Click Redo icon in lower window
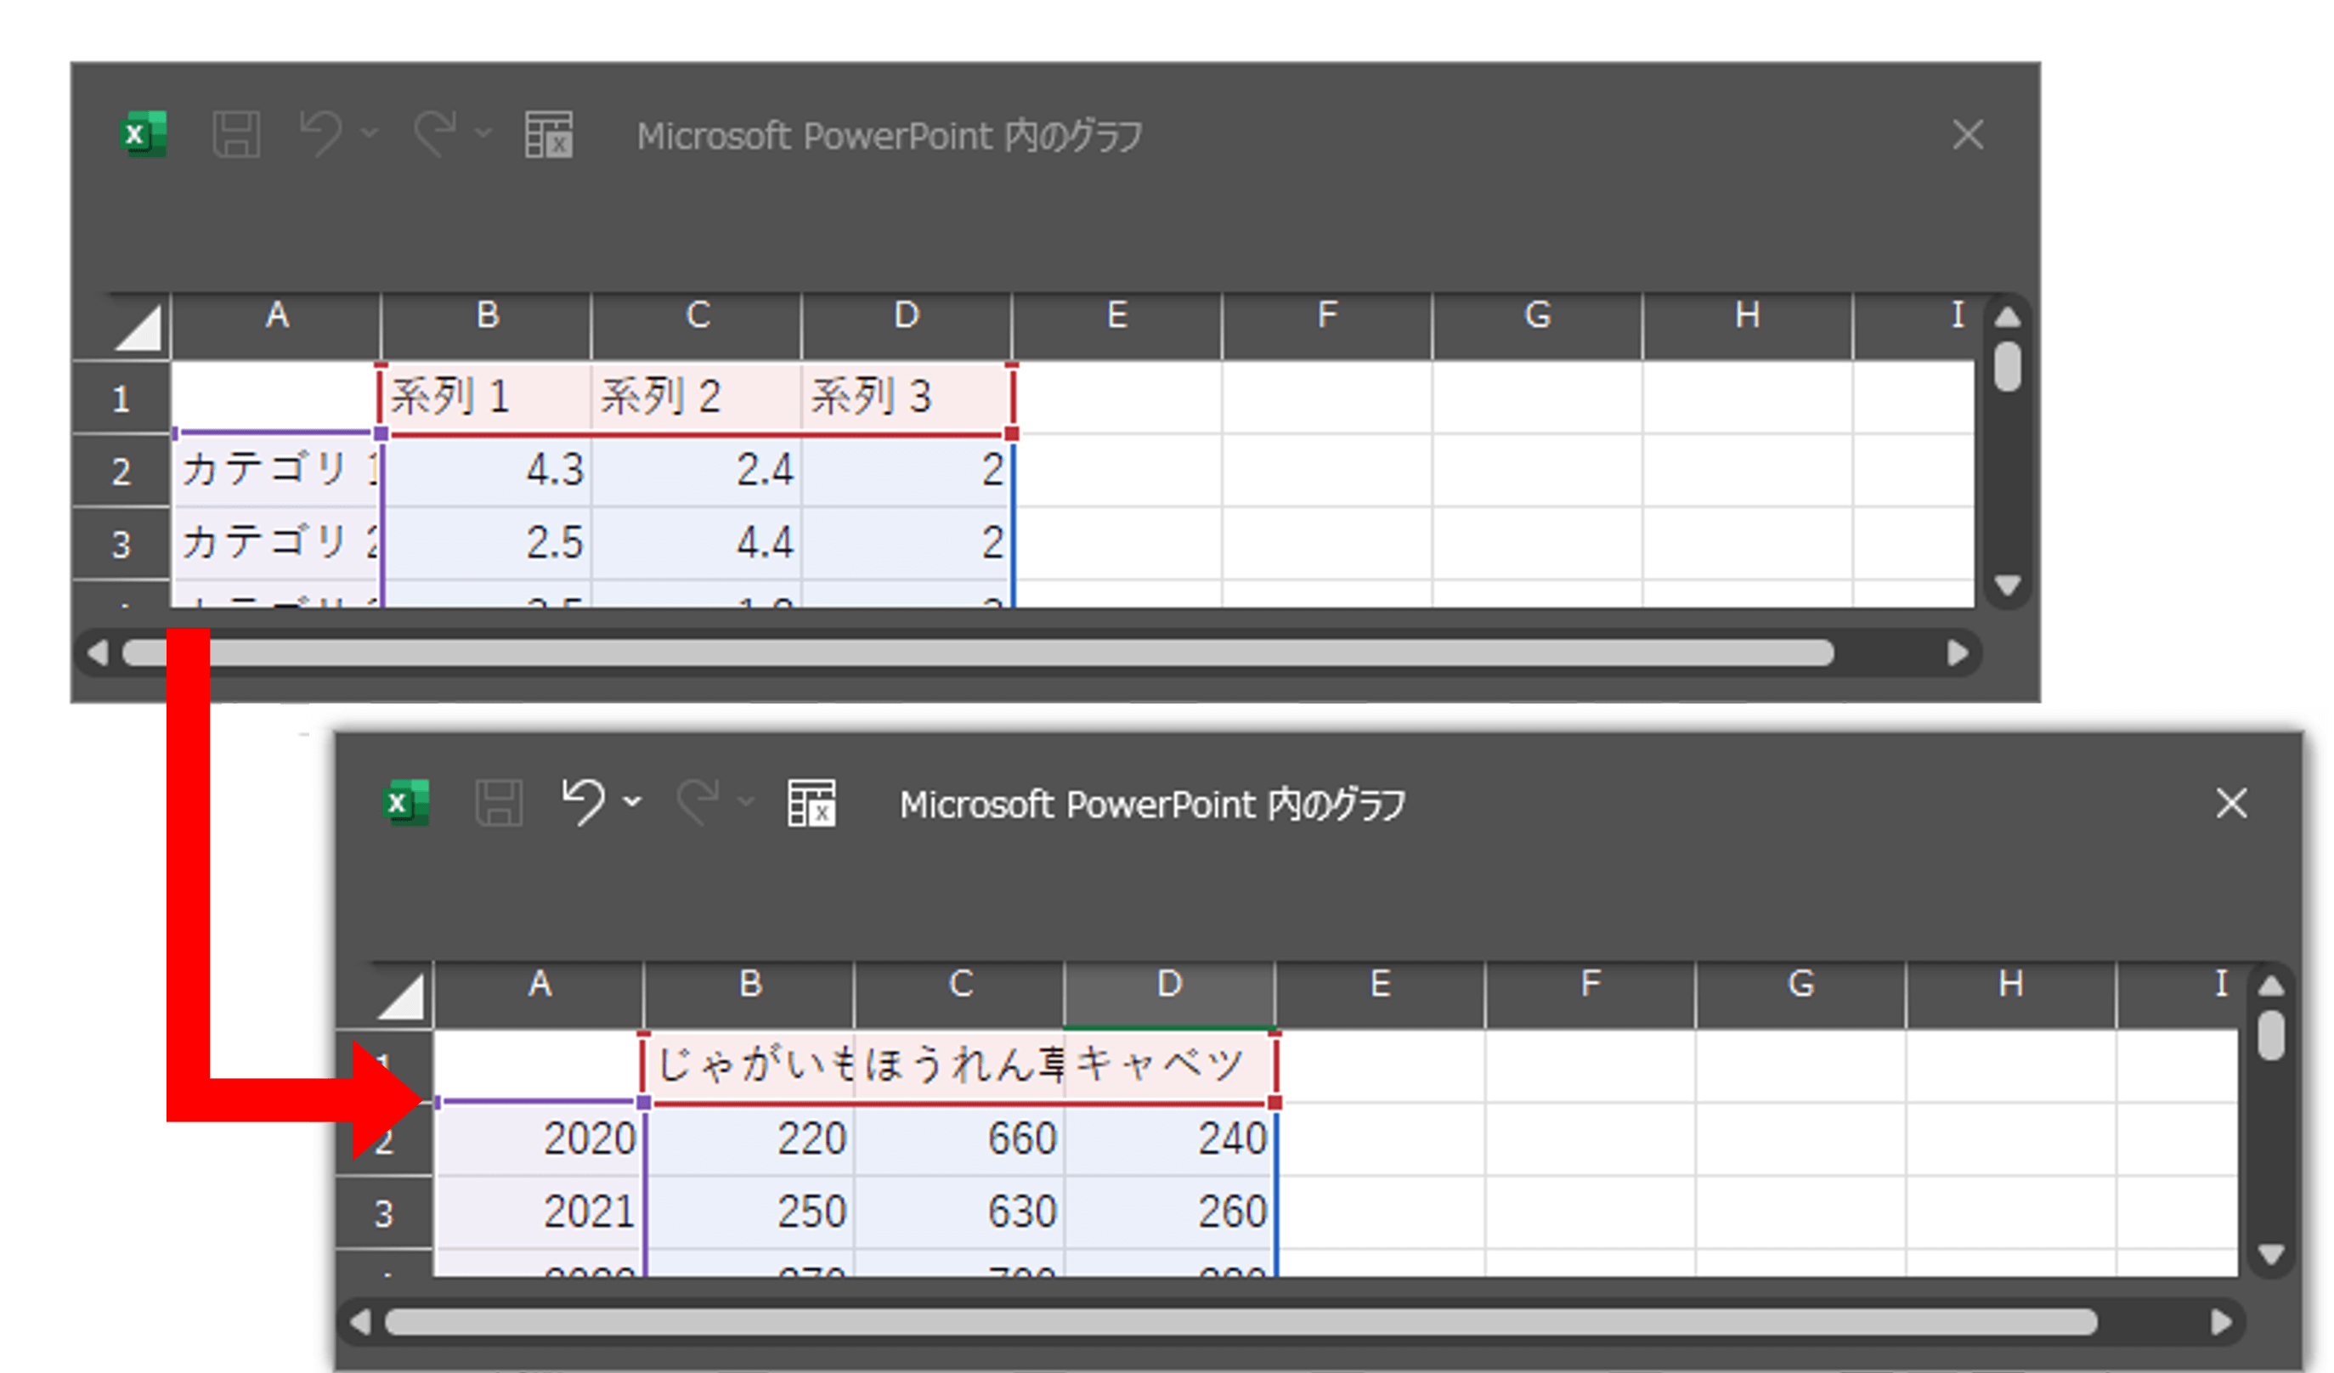This screenshot has height=1373, width=2334. tap(698, 802)
